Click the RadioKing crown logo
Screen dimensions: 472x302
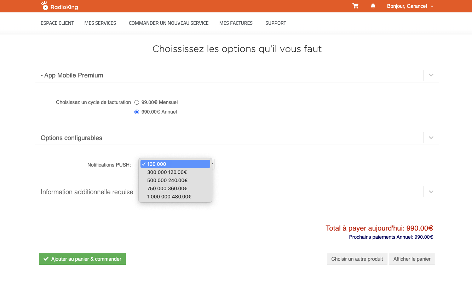pos(44,6)
